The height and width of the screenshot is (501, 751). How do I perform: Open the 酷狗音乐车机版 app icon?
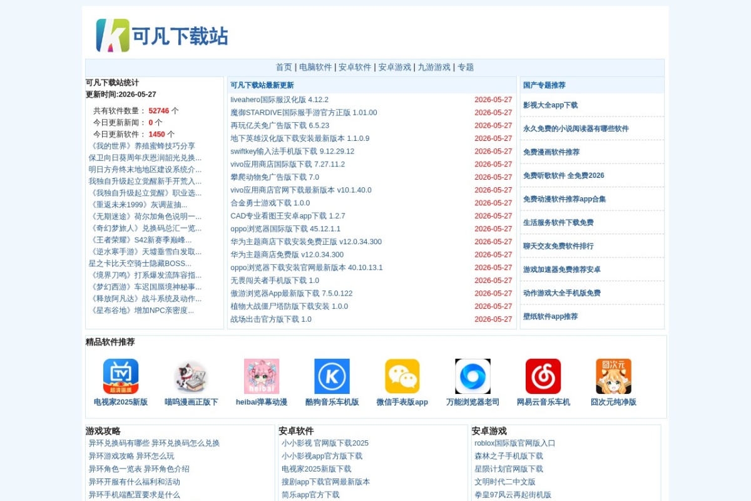[332, 376]
